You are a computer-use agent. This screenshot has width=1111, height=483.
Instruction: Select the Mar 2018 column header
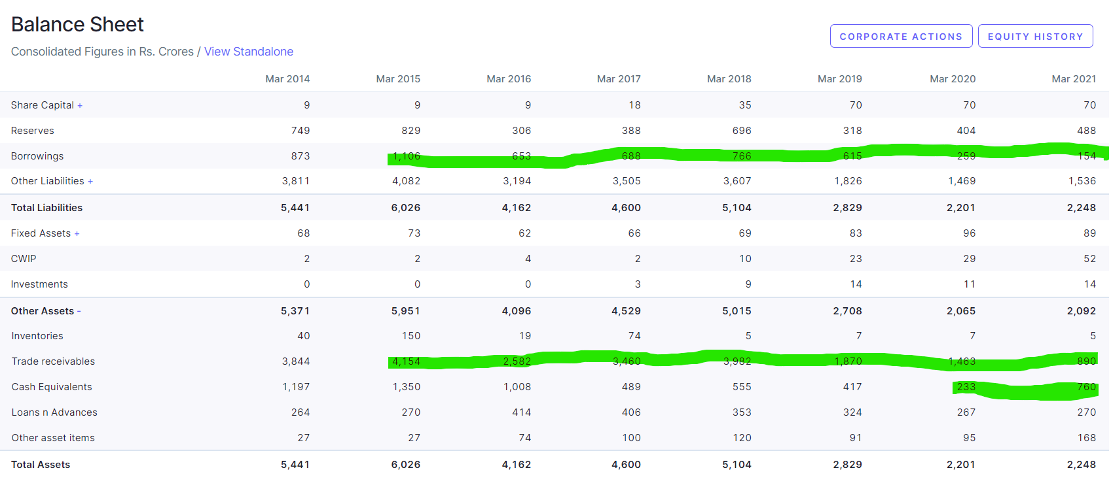pyautogui.click(x=729, y=79)
